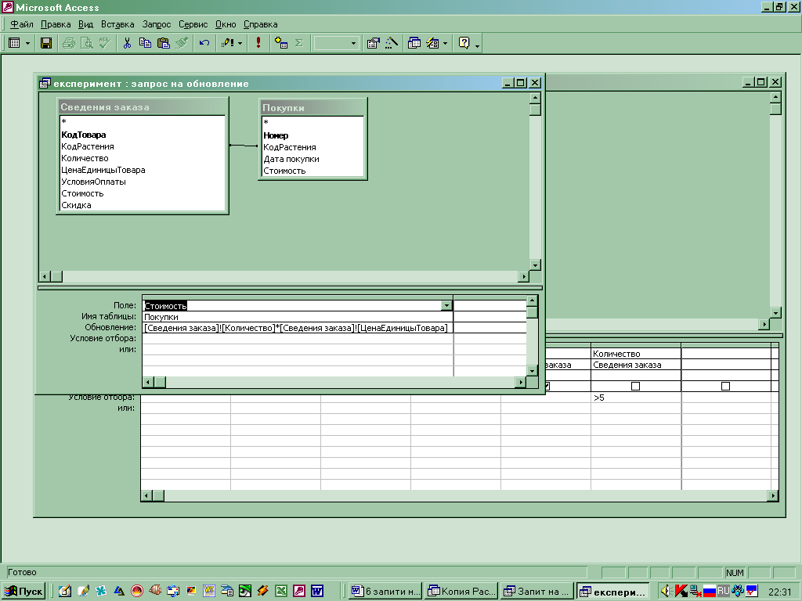Click the Save toolbar icon
Image resolution: width=802 pixels, height=601 pixels.
coord(46,43)
